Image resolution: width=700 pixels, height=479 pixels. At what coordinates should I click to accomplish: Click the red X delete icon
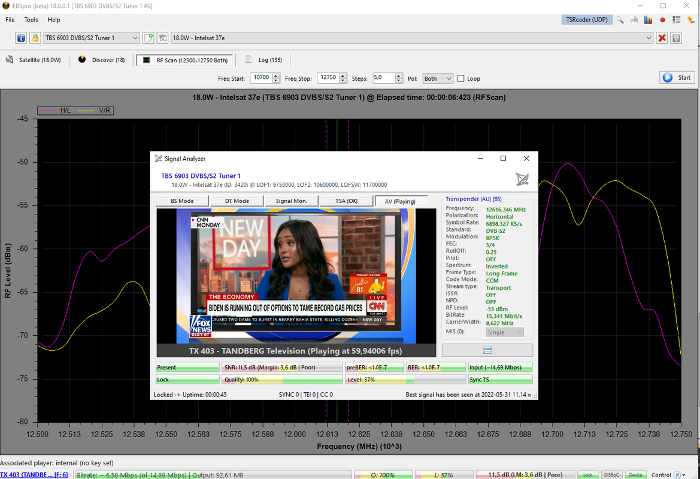pyautogui.click(x=662, y=38)
